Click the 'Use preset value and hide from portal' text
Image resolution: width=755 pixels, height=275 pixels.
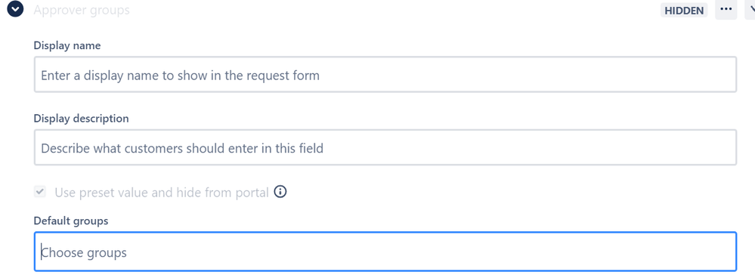point(161,193)
